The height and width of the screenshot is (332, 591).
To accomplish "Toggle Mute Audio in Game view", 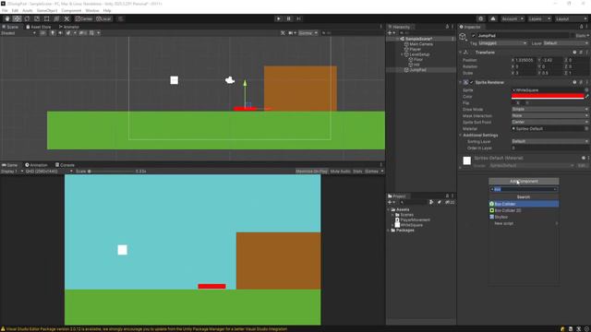I will pyautogui.click(x=341, y=172).
